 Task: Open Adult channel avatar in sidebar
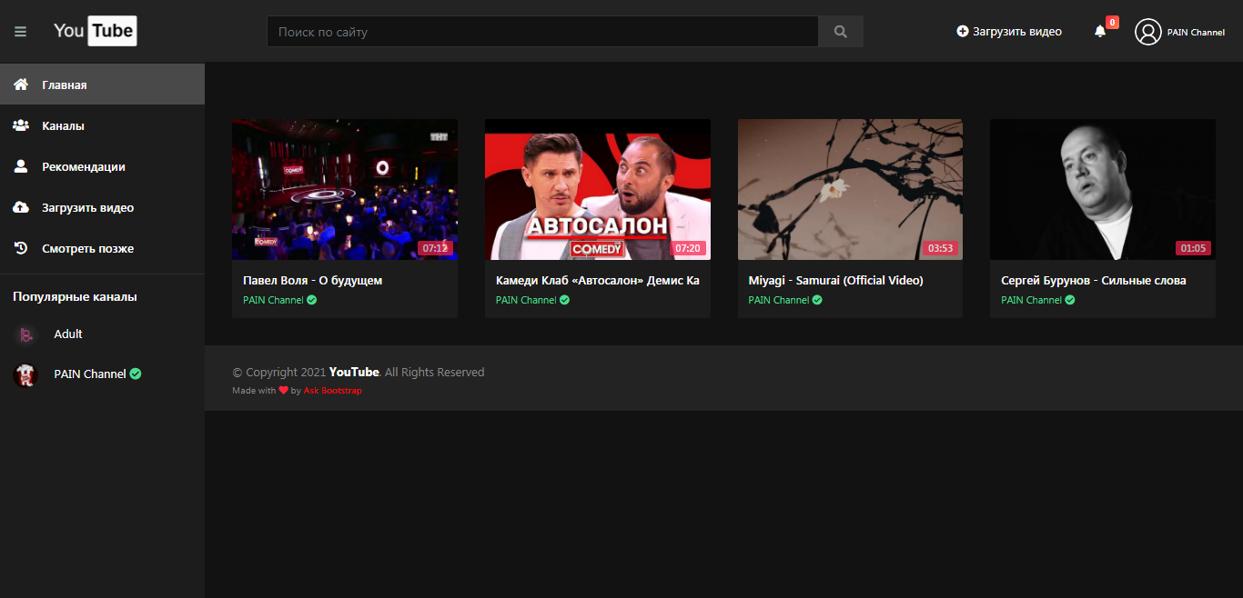pos(25,334)
